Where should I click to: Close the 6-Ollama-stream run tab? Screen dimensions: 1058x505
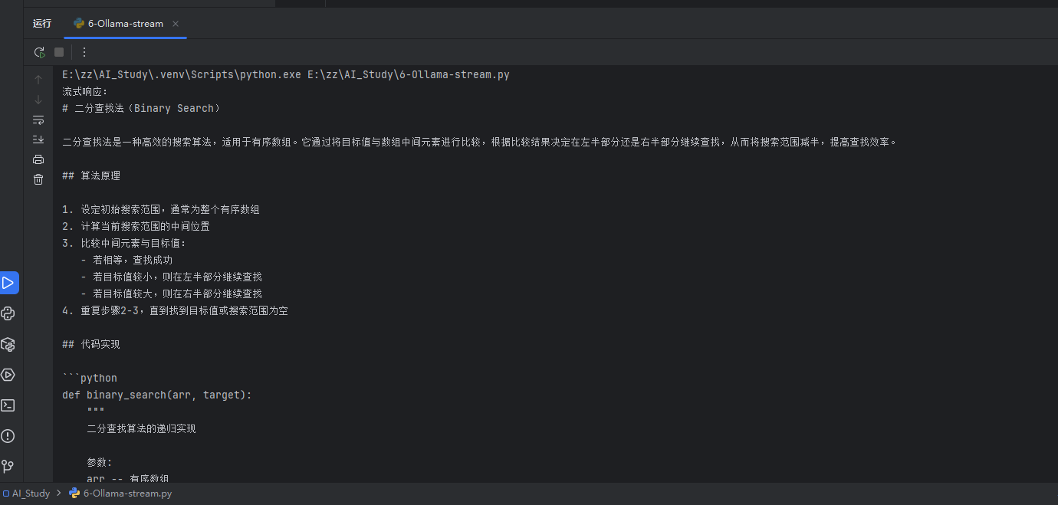coord(176,24)
